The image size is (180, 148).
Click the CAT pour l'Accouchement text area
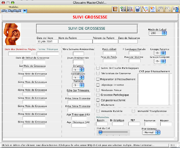[x=155, y=89]
